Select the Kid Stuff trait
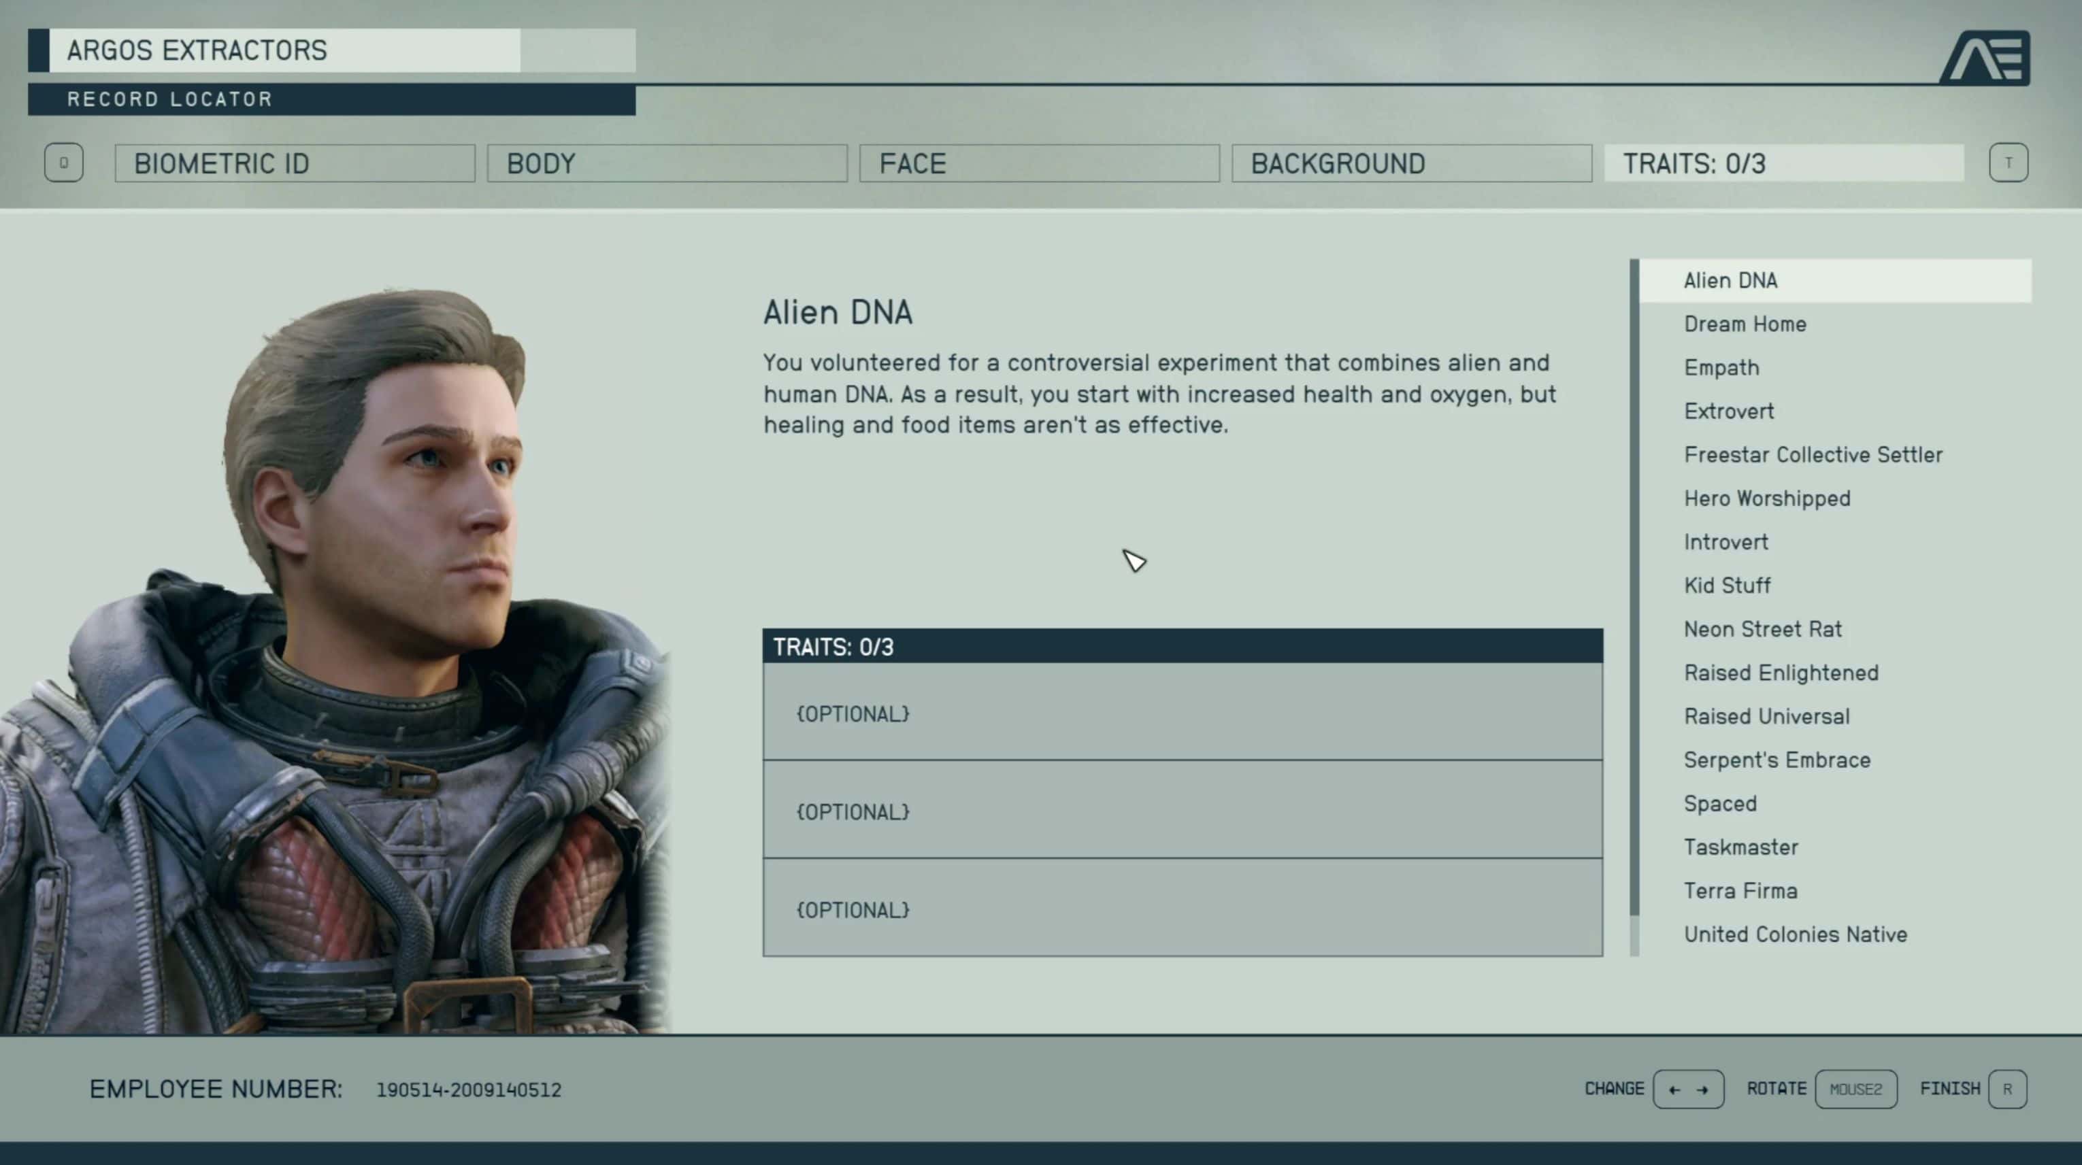 [x=1728, y=586]
